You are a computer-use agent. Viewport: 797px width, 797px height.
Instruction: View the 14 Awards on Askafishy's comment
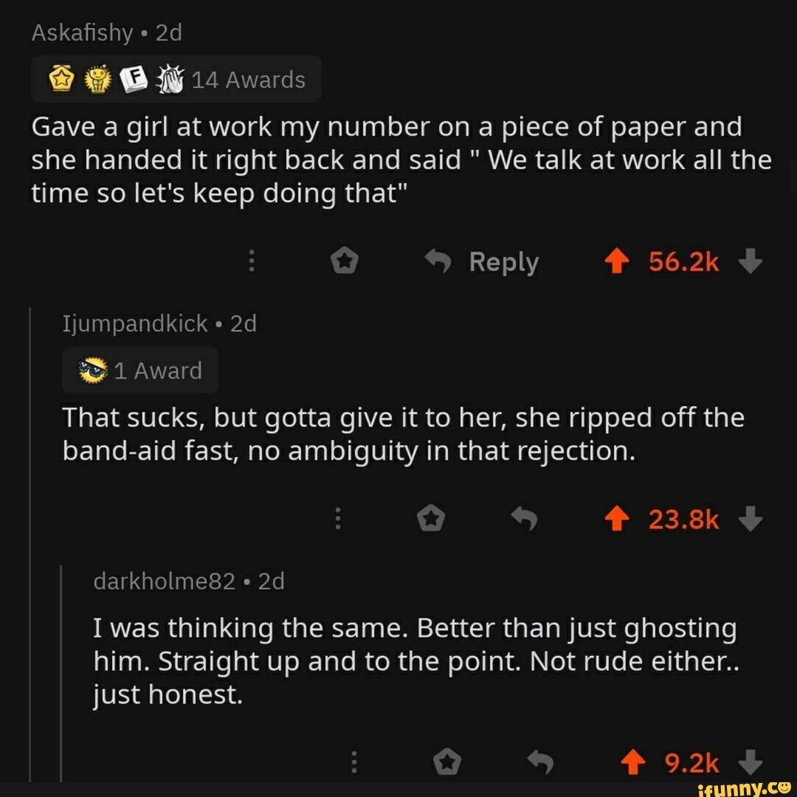[176, 79]
